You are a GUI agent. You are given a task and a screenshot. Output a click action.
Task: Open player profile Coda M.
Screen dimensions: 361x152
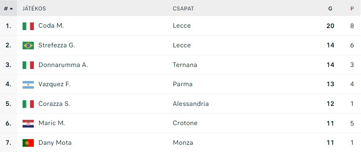click(x=51, y=26)
